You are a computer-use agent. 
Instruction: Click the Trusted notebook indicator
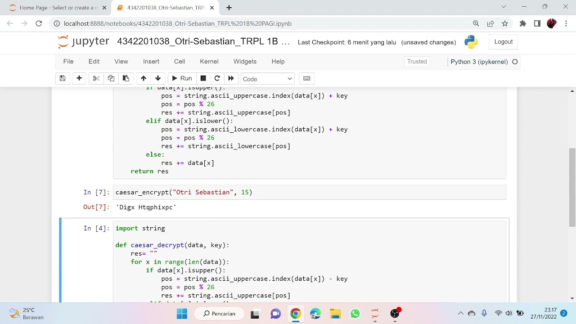tap(417, 62)
